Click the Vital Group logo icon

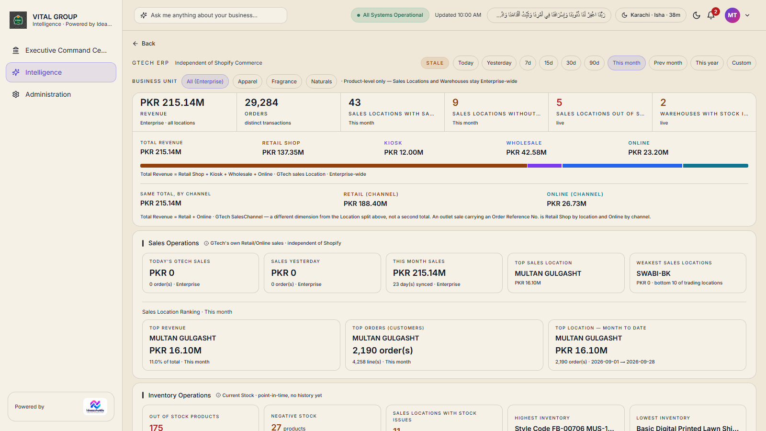coord(18,20)
